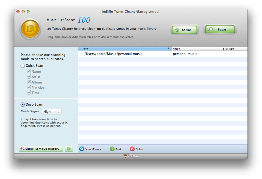Minimize the window with yellow button
Image resolution: width=262 pixels, height=179 pixels.
coord(23,11)
